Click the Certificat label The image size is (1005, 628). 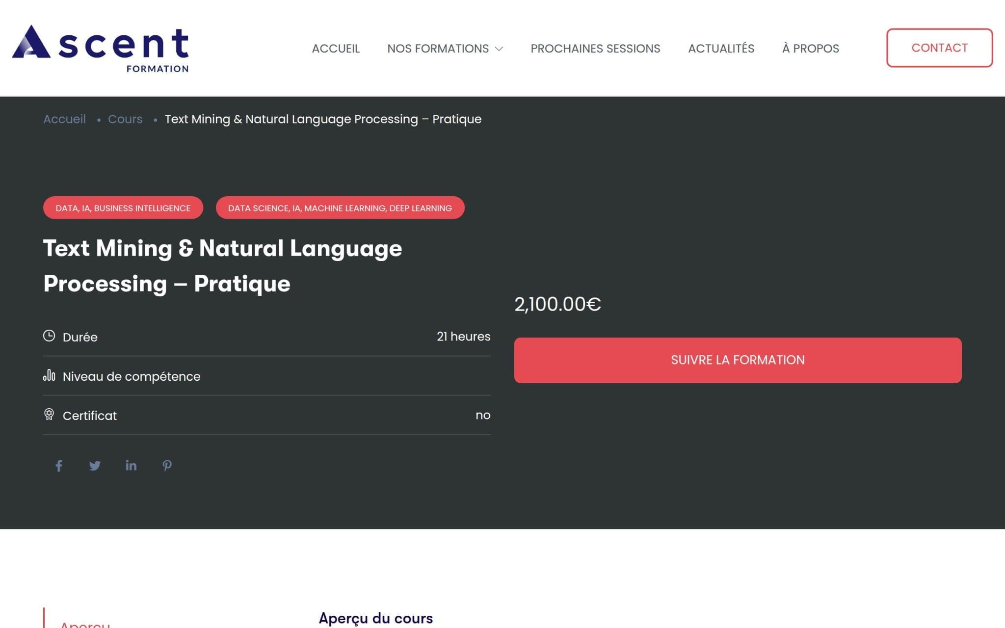point(90,416)
